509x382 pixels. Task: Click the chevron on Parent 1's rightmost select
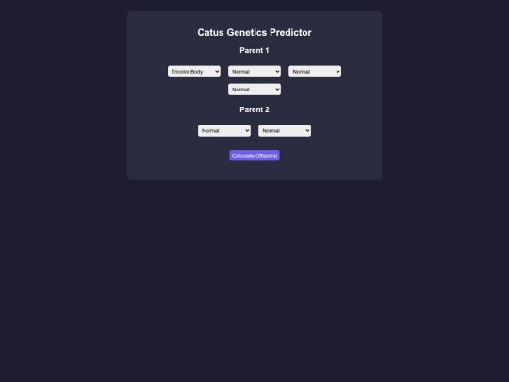pos(337,72)
